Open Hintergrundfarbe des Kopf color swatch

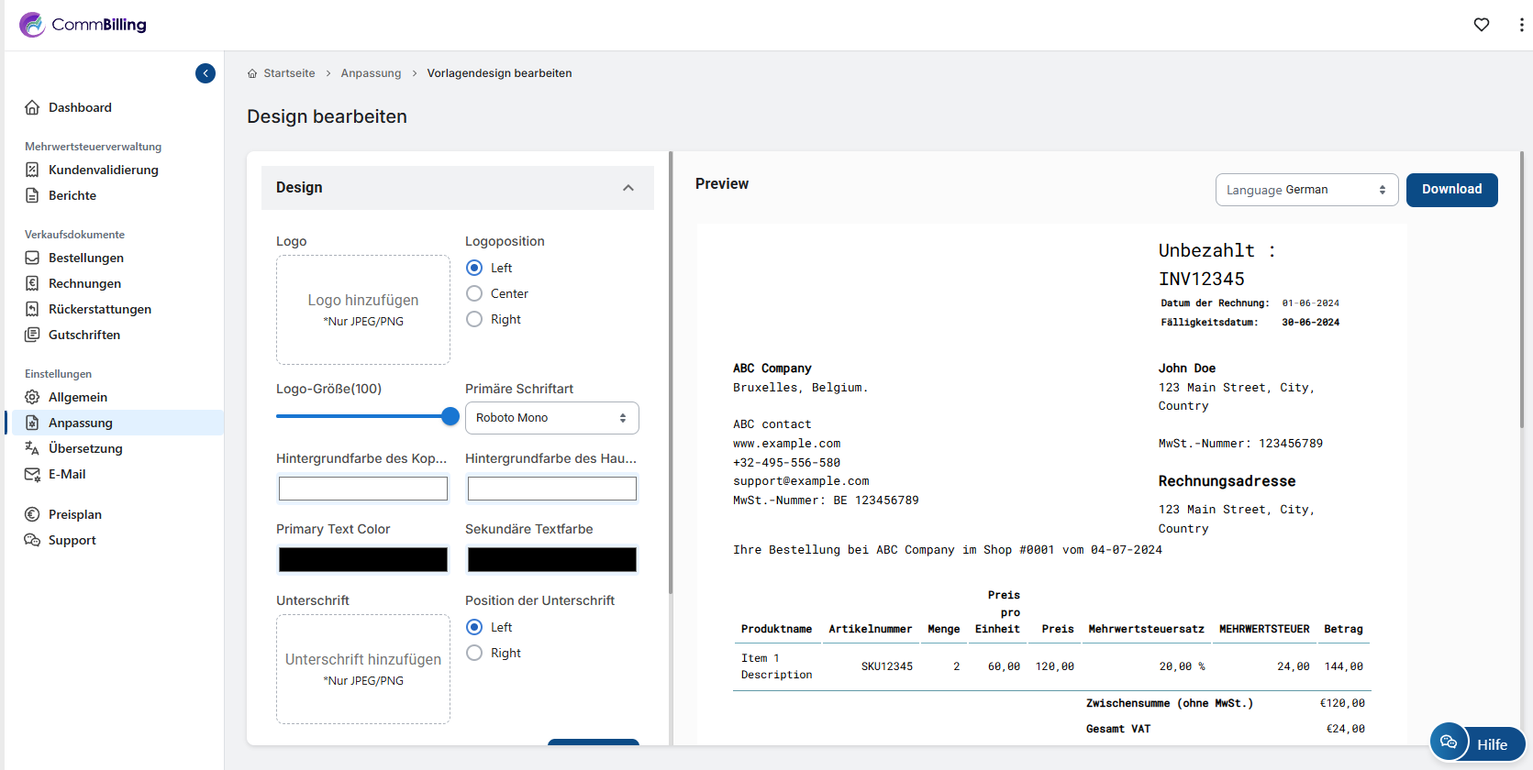coord(363,489)
